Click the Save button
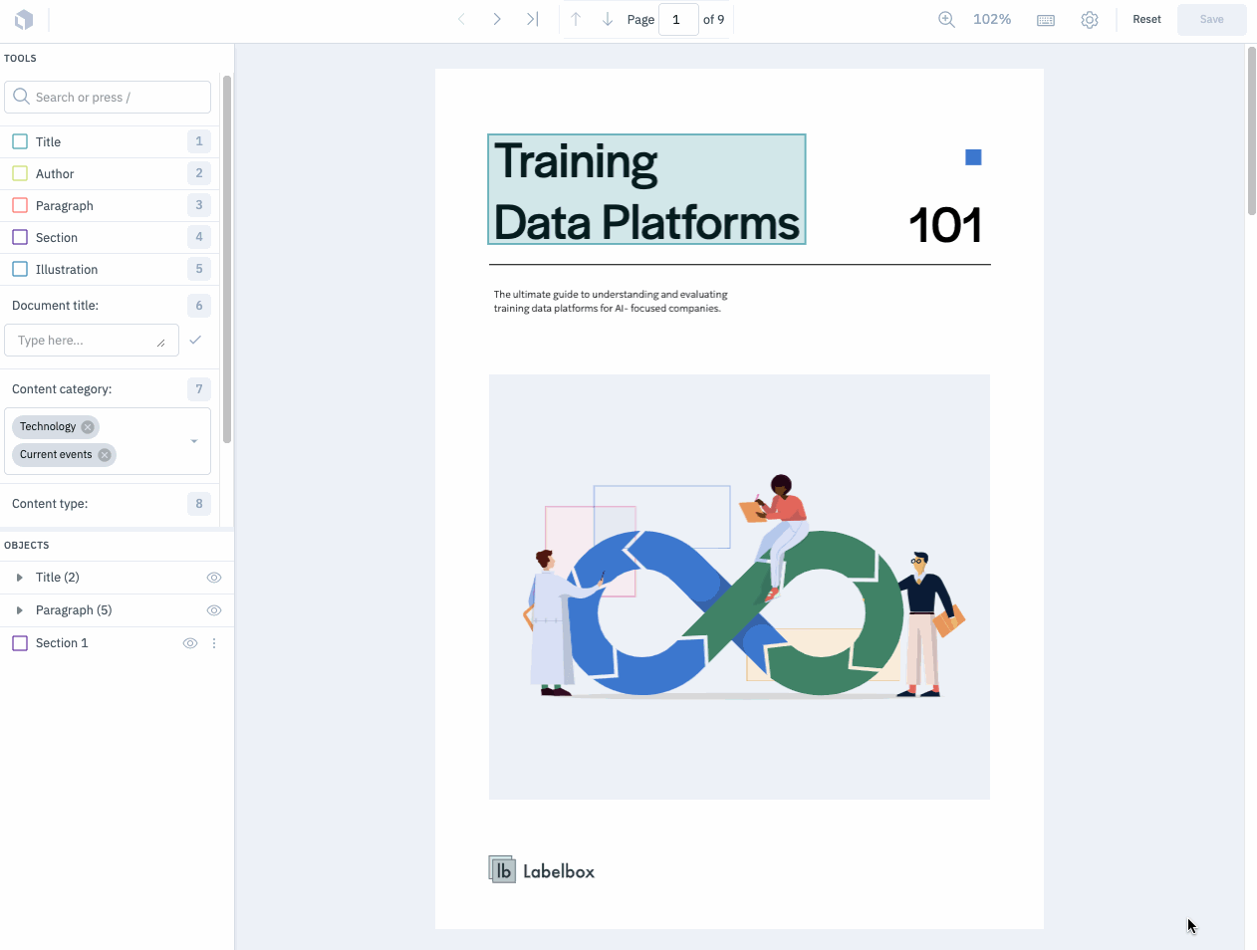This screenshot has width=1257, height=950. pyautogui.click(x=1212, y=19)
